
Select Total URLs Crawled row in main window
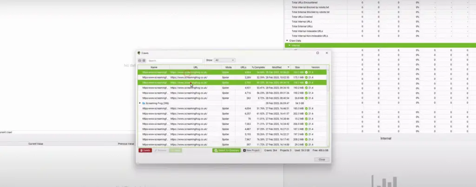click(381, 17)
